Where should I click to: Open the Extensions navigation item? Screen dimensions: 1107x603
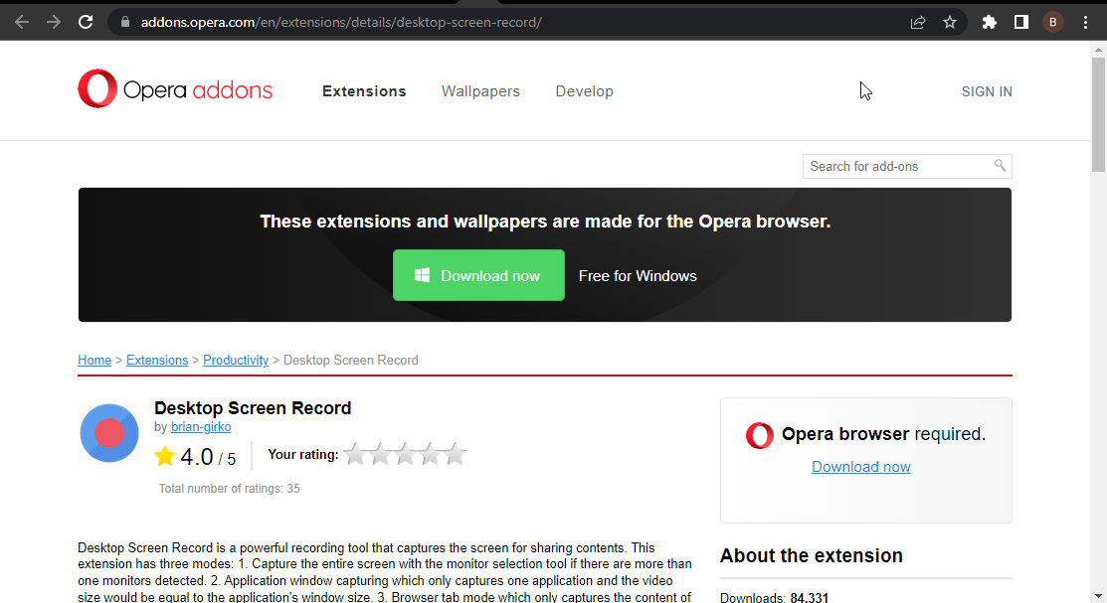point(364,91)
